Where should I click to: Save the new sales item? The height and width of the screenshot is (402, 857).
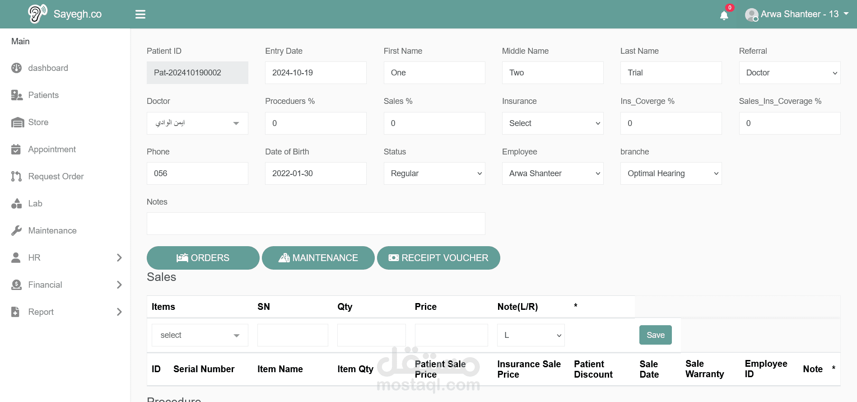tap(655, 335)
